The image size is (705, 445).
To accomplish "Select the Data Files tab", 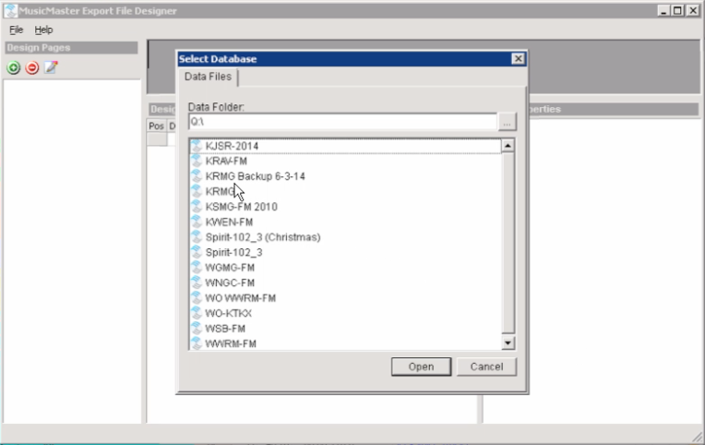I will [209, 77].
